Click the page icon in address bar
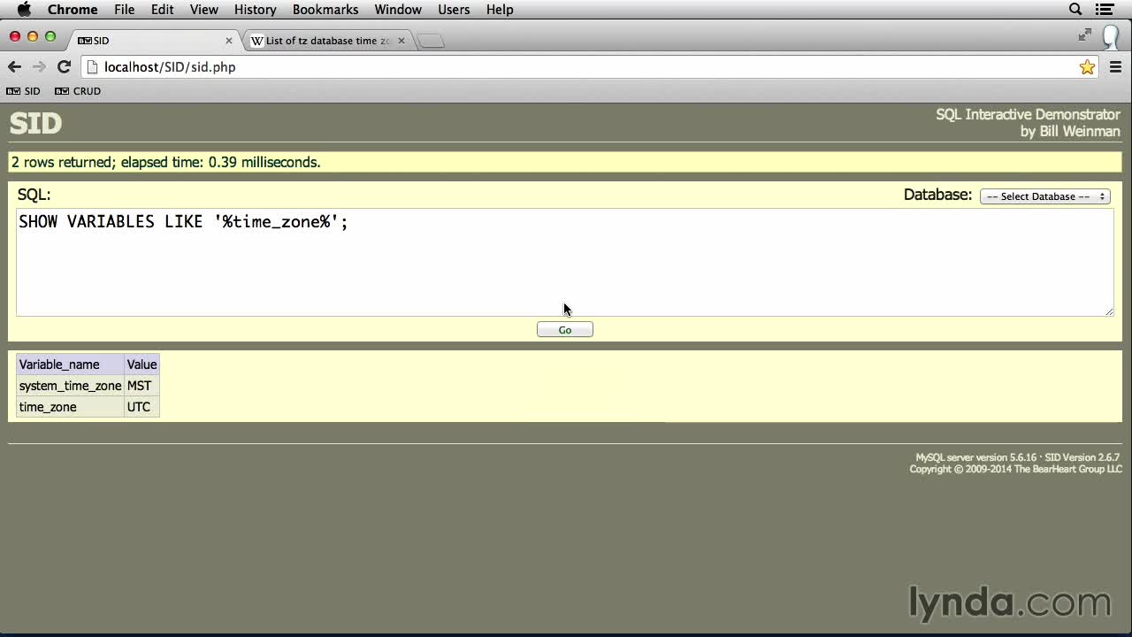Viewport: 1132px width, 637px height. [x=93, y=67]
